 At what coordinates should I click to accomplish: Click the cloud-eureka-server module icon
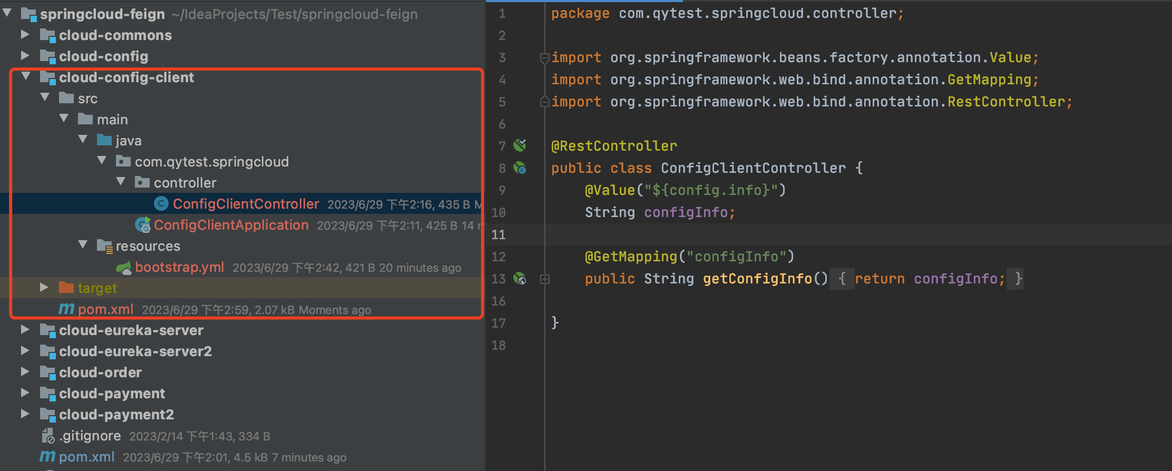pyautogui.click(x=48, y=330)
